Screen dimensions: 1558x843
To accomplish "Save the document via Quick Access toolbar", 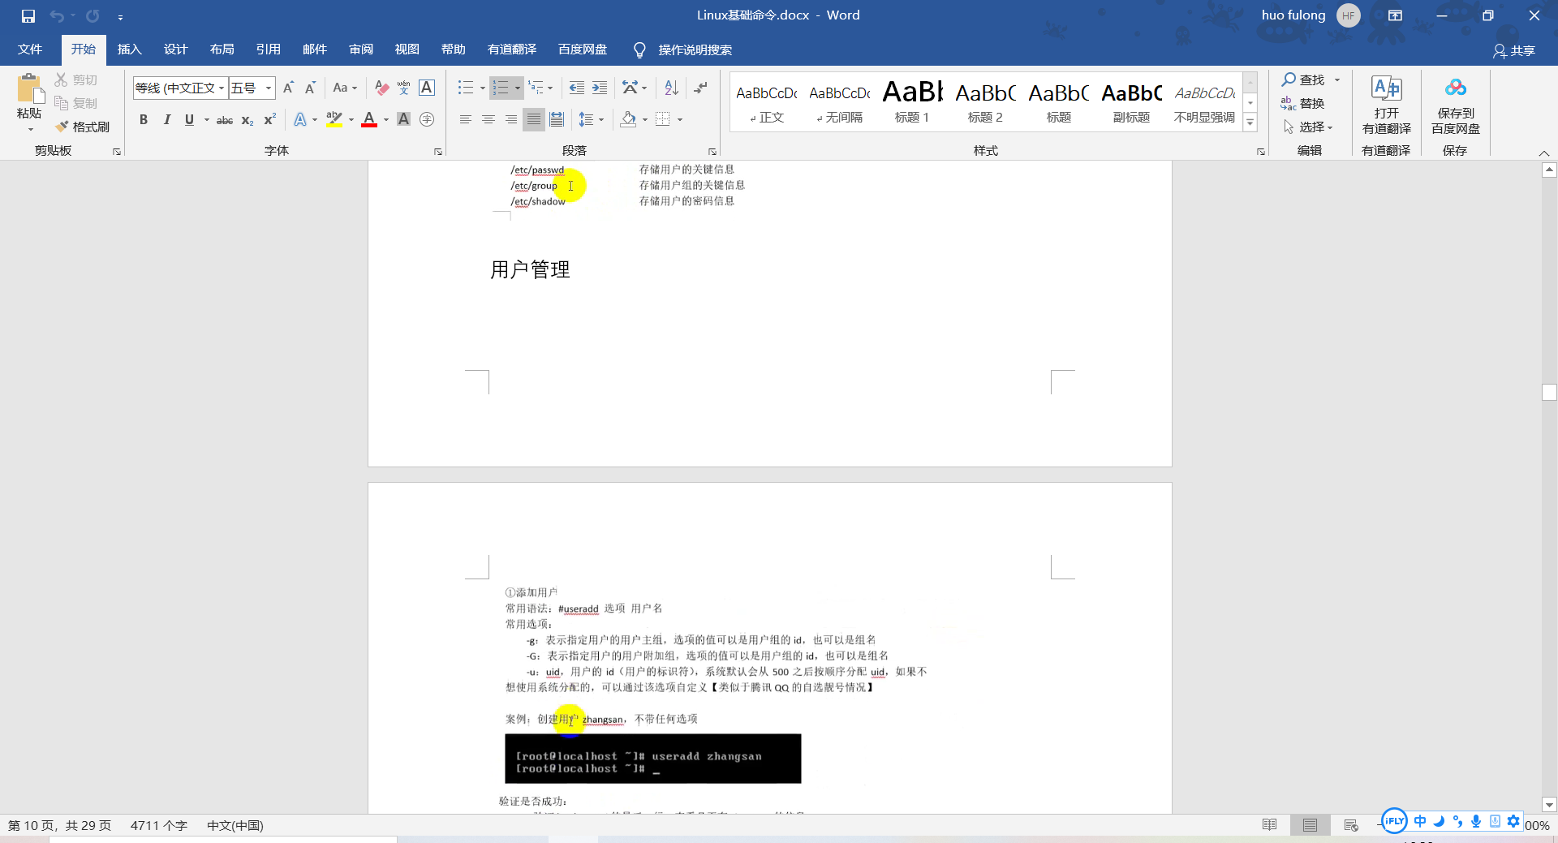I will pyautogui.click(x=28, y=15).
